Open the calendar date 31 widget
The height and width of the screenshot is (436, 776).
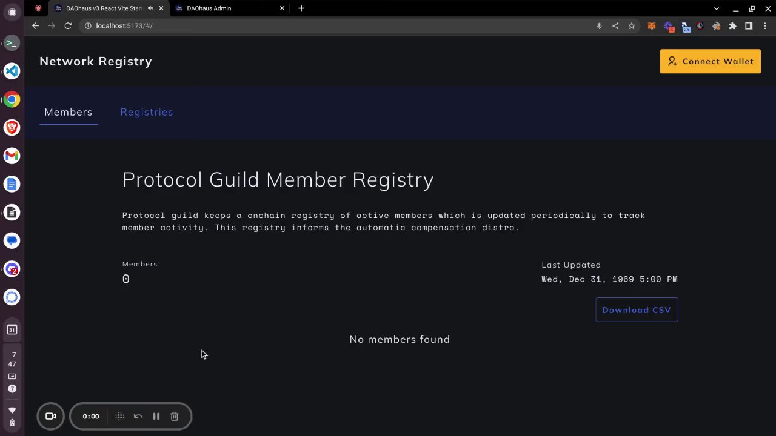(12, 329)
